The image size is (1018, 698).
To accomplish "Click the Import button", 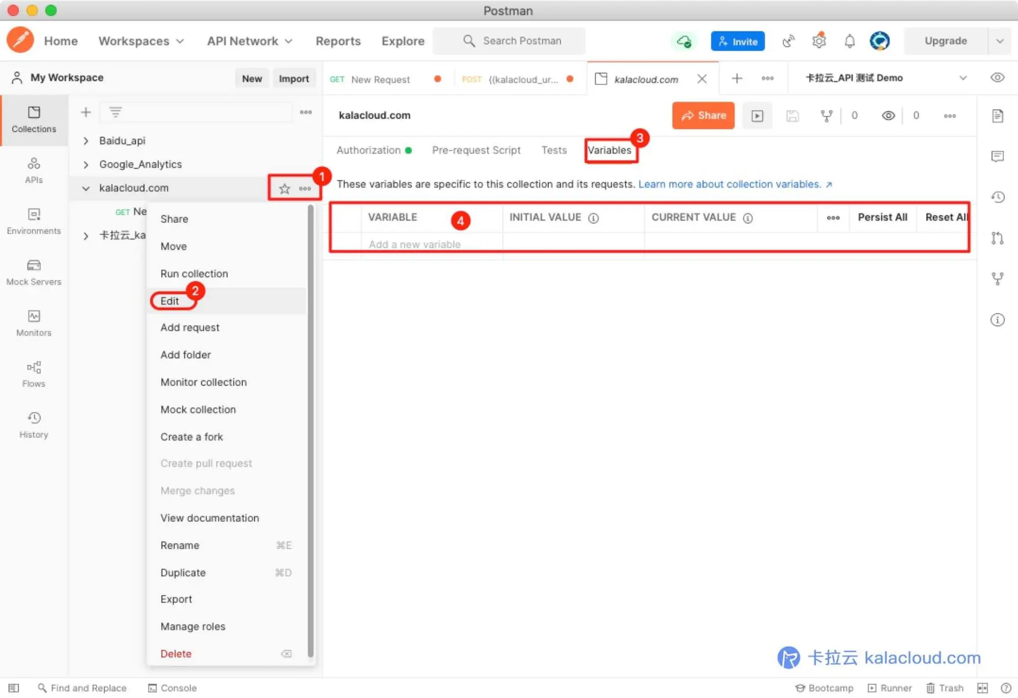I will pyautogui.click(x=294, y=78).
